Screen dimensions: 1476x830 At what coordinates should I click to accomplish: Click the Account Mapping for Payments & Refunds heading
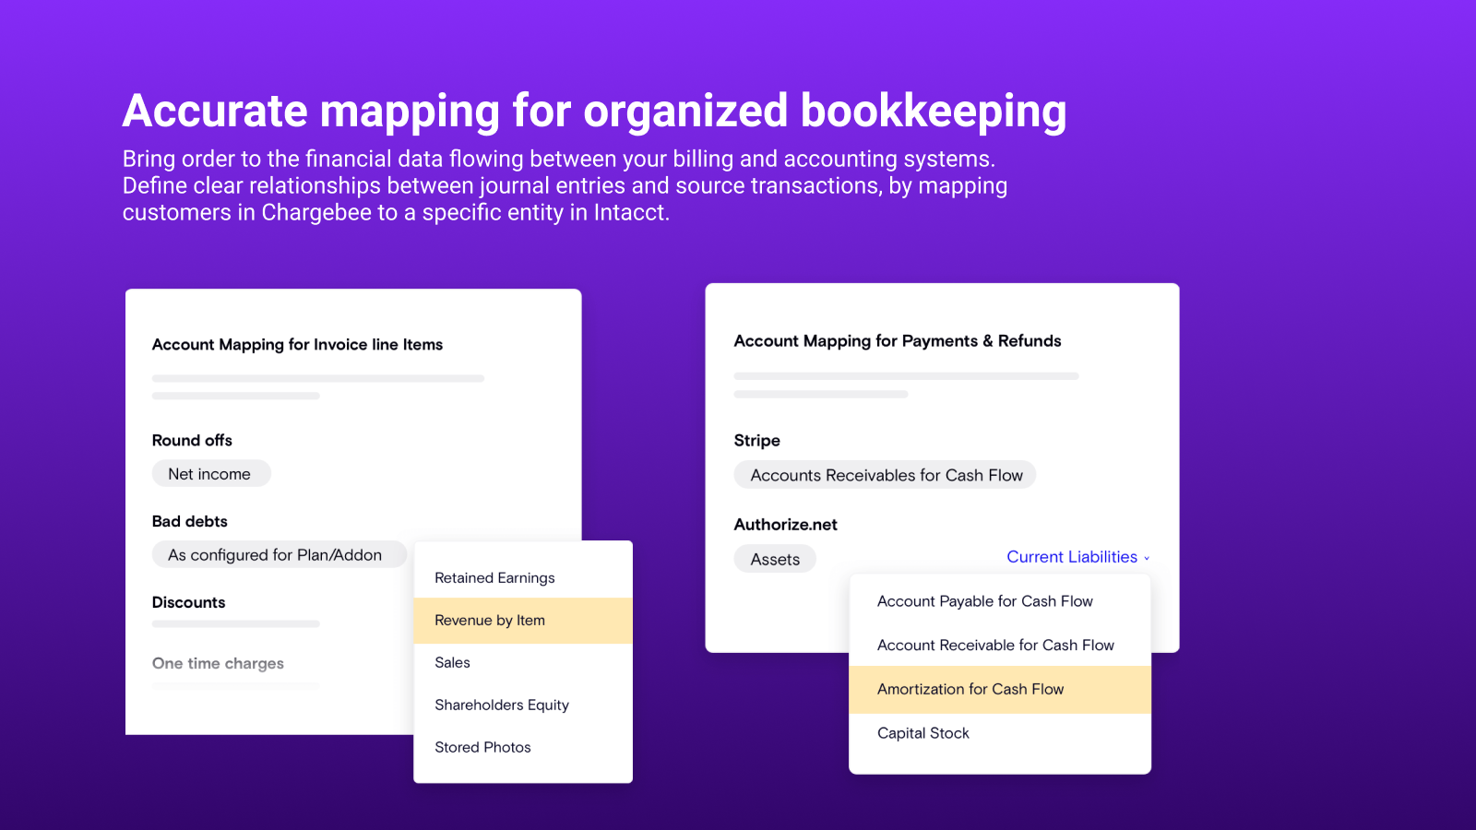[897, 341]
